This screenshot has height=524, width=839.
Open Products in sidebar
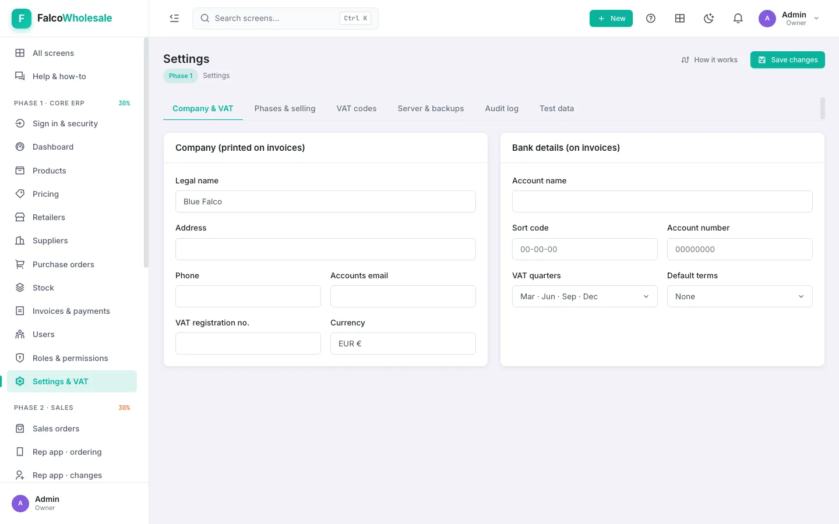(x=72, y=171)
